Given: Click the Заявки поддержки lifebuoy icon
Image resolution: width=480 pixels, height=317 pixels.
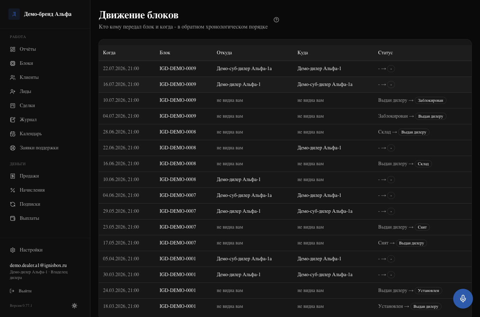Looking at the screenshot, I should tap(13, 148).
